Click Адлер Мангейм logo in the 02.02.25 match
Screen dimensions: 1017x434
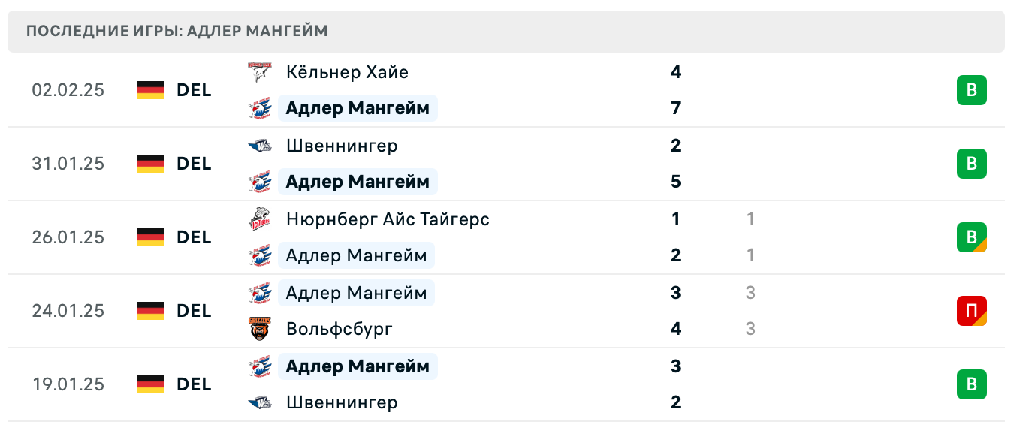[x=259, y=108]
